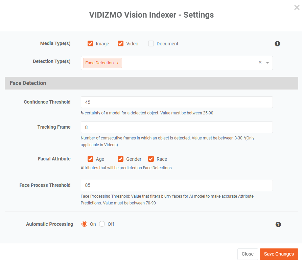This screenshot has width=302, height=264.
Task: Click the Close button
Action: click(x=248, y=254)
